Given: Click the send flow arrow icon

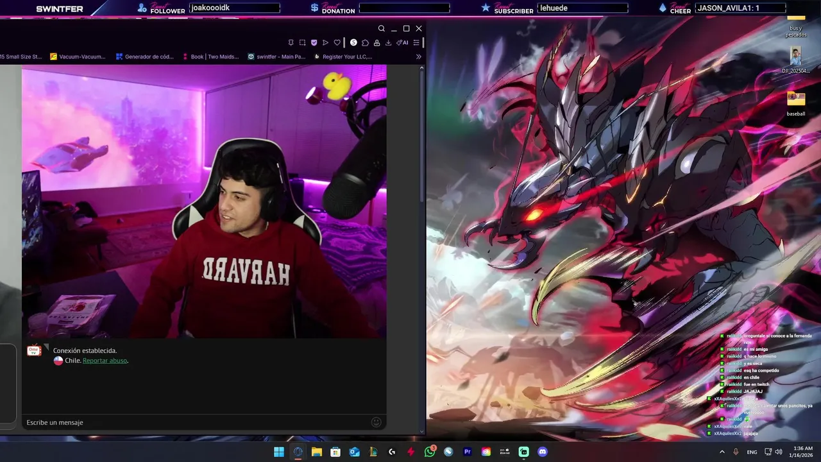Looking at the screenshot, I should click(x=325, y=42).
